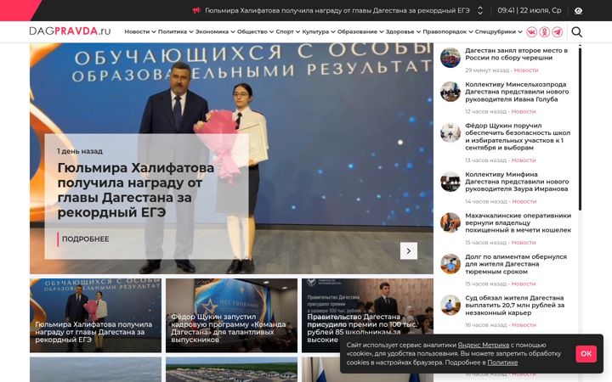Open news about сбору черешни

coord(516,54)
